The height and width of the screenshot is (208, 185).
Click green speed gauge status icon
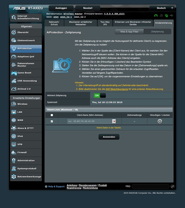pos(156,16)
